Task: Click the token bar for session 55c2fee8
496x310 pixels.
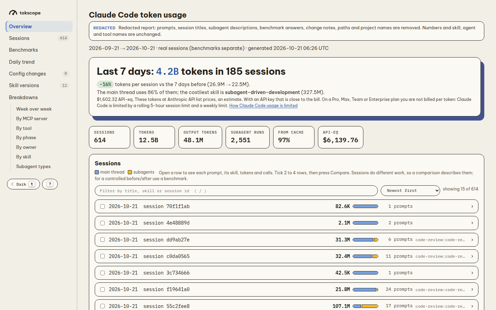Action: [365, 306]
